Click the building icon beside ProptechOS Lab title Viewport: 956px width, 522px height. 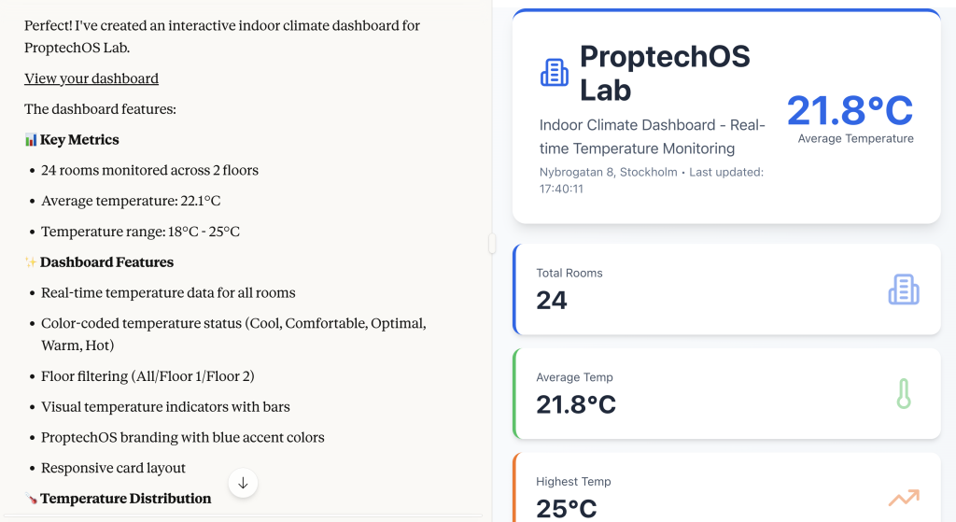(555, 73)
